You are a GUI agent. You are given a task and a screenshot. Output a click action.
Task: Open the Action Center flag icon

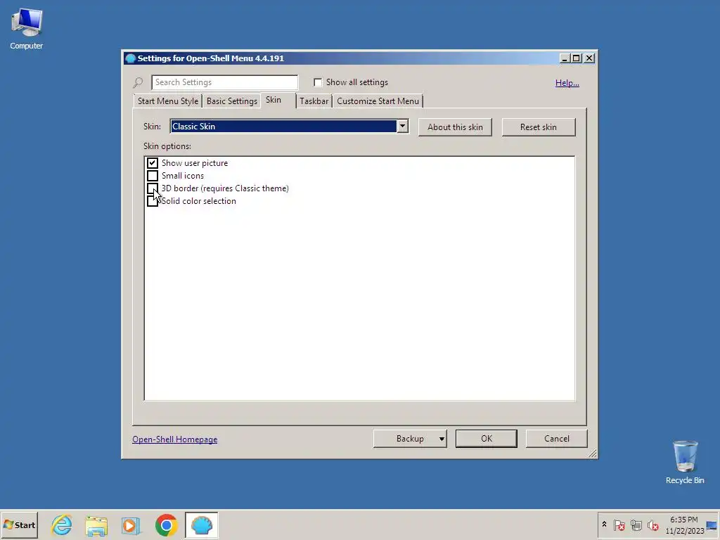tap(619, 525)
